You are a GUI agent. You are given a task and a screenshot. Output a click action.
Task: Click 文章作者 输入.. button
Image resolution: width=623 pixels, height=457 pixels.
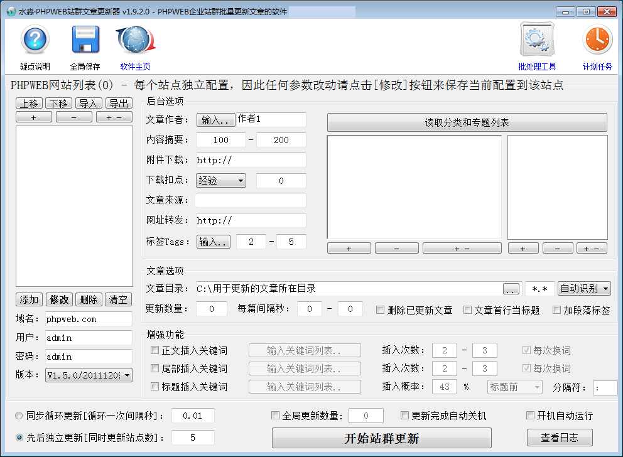pyautogui.click(x=215, y=120)
